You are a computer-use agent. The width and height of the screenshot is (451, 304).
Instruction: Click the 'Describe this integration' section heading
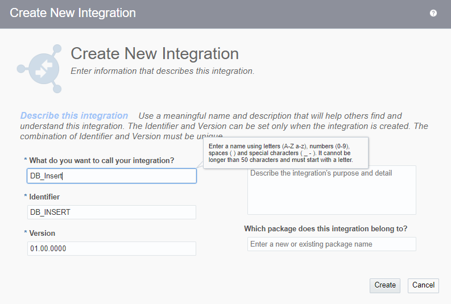pos(74,116)
